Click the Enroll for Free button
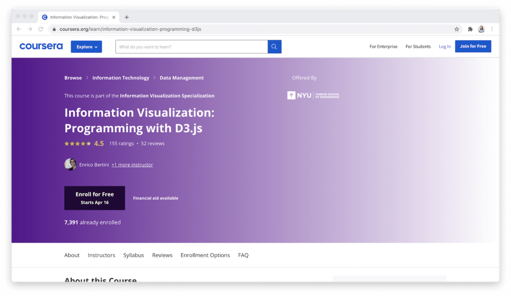511x296 pixels. pyautogui.click(x=94, y=198)
